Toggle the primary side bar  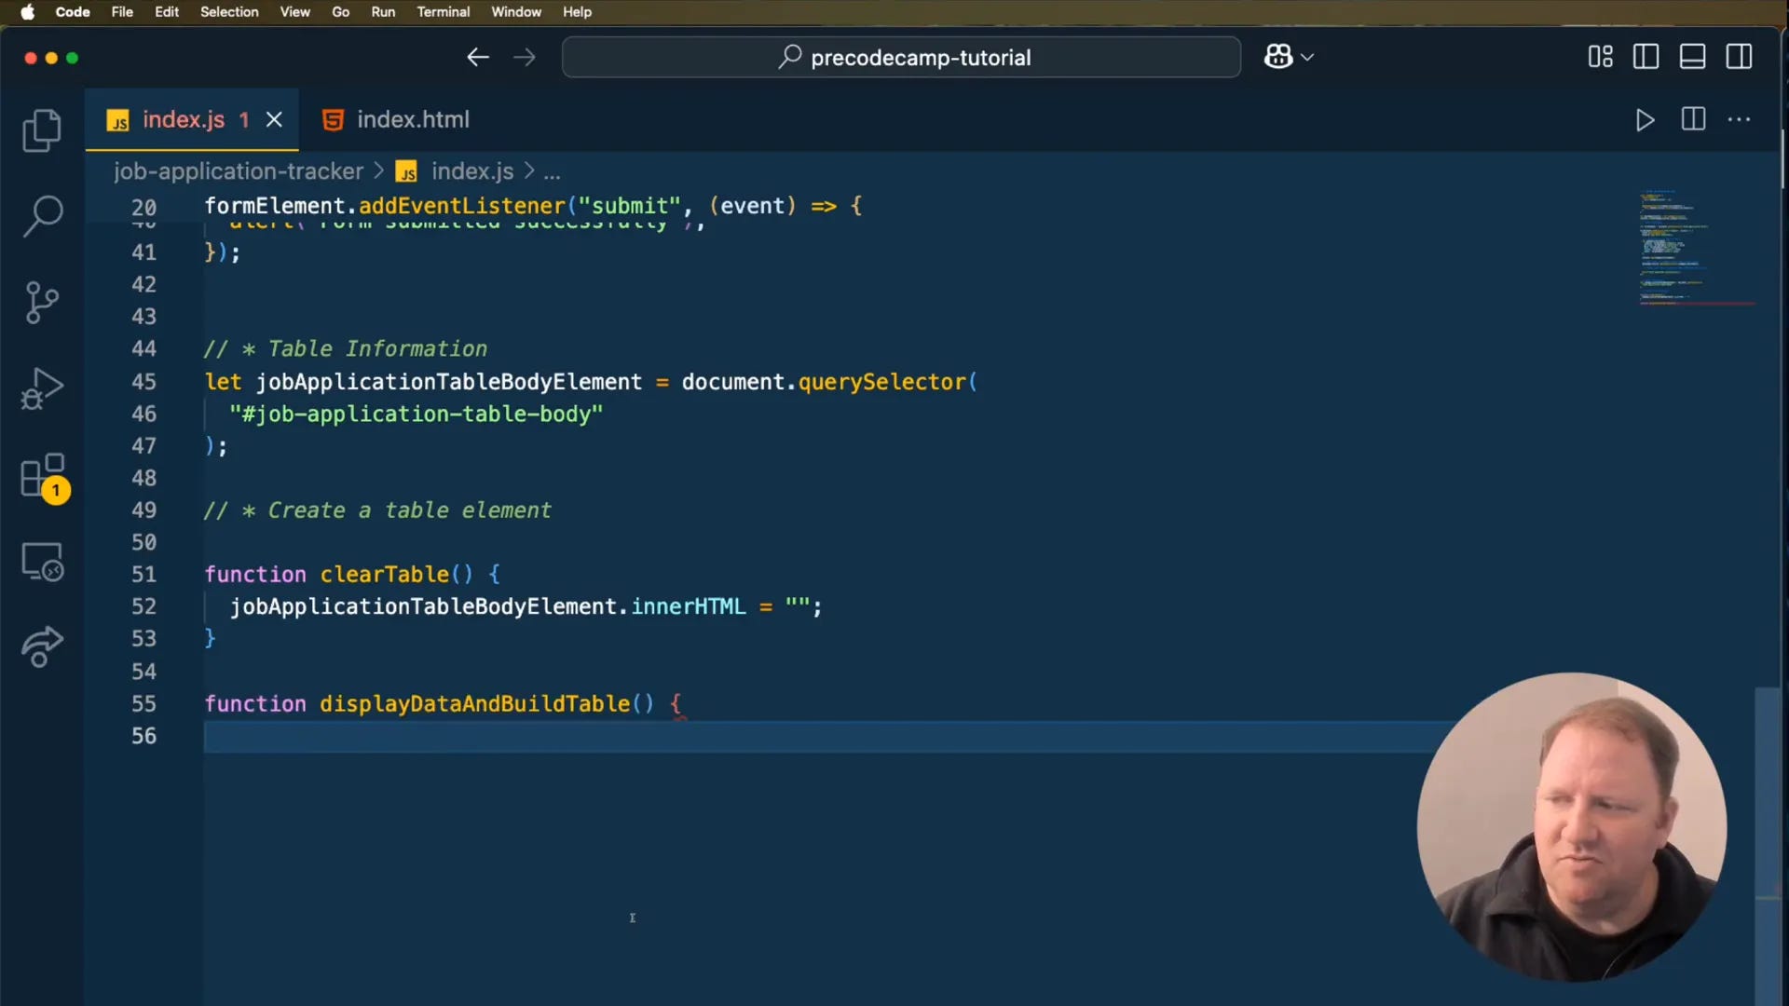(x=1646, y=57)
